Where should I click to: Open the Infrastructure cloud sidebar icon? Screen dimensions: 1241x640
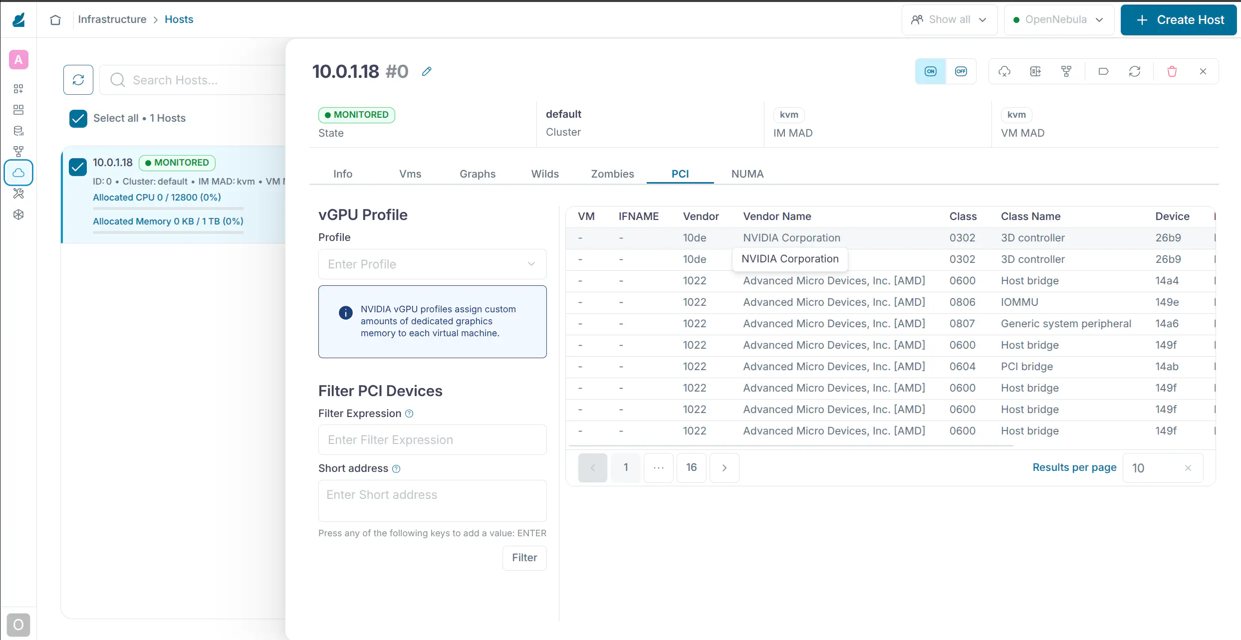(x=18, y=173)
